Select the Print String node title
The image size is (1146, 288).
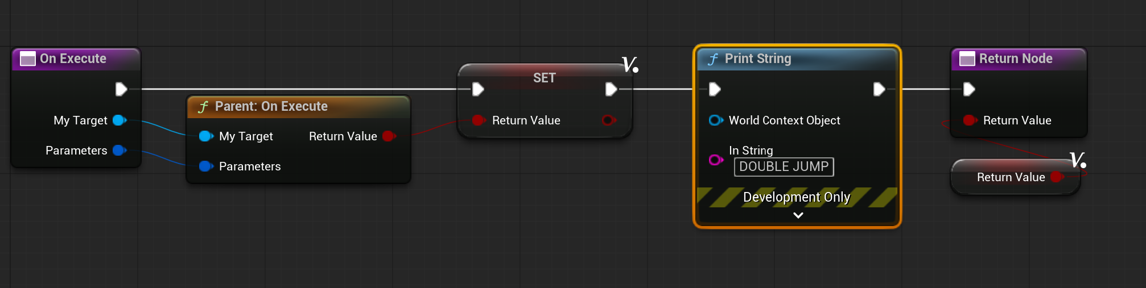tap(758, 59)
